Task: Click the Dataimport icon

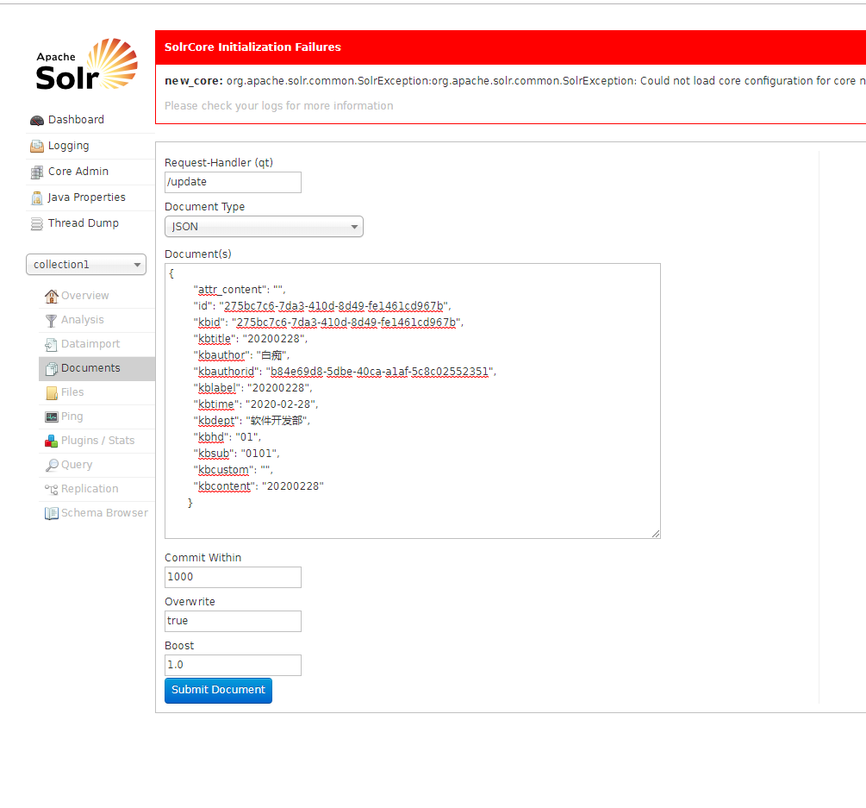Action: tap(52, 345)
